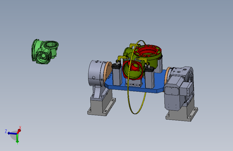Click the blue Z axis arrow of the triad
The image size is (233, 151).
[12, 133]
